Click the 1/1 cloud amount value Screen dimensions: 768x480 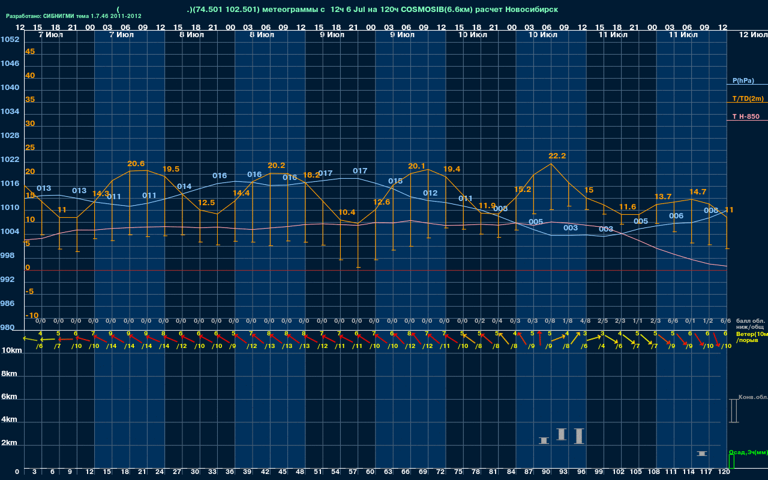[638, 321]
